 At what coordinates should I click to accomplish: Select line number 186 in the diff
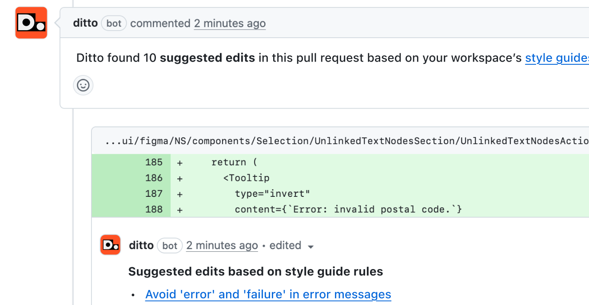[154, 178]
